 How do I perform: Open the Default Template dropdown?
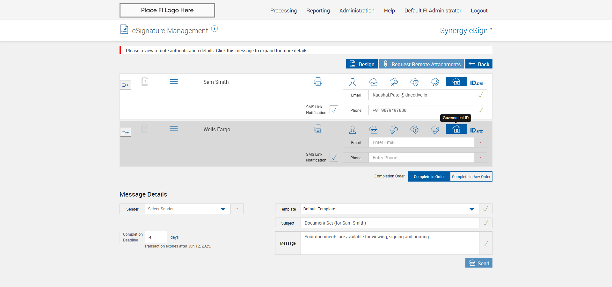[x=390, y=209]
